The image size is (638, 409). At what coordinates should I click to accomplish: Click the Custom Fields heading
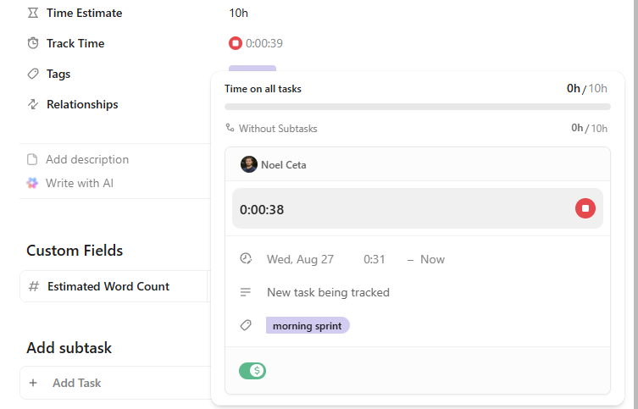coord(75,251)
